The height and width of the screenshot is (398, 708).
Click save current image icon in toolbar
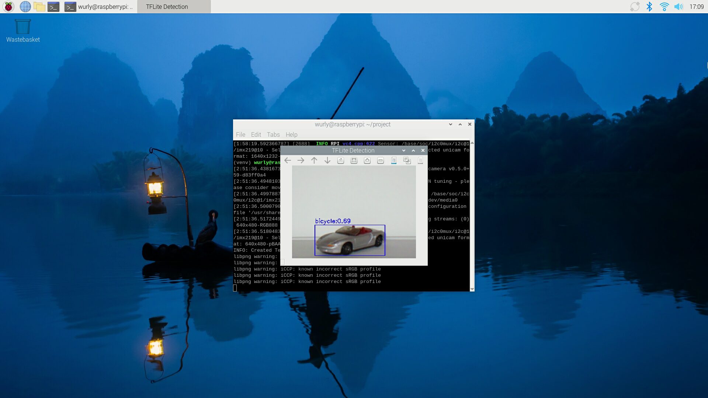click(394, 160)
